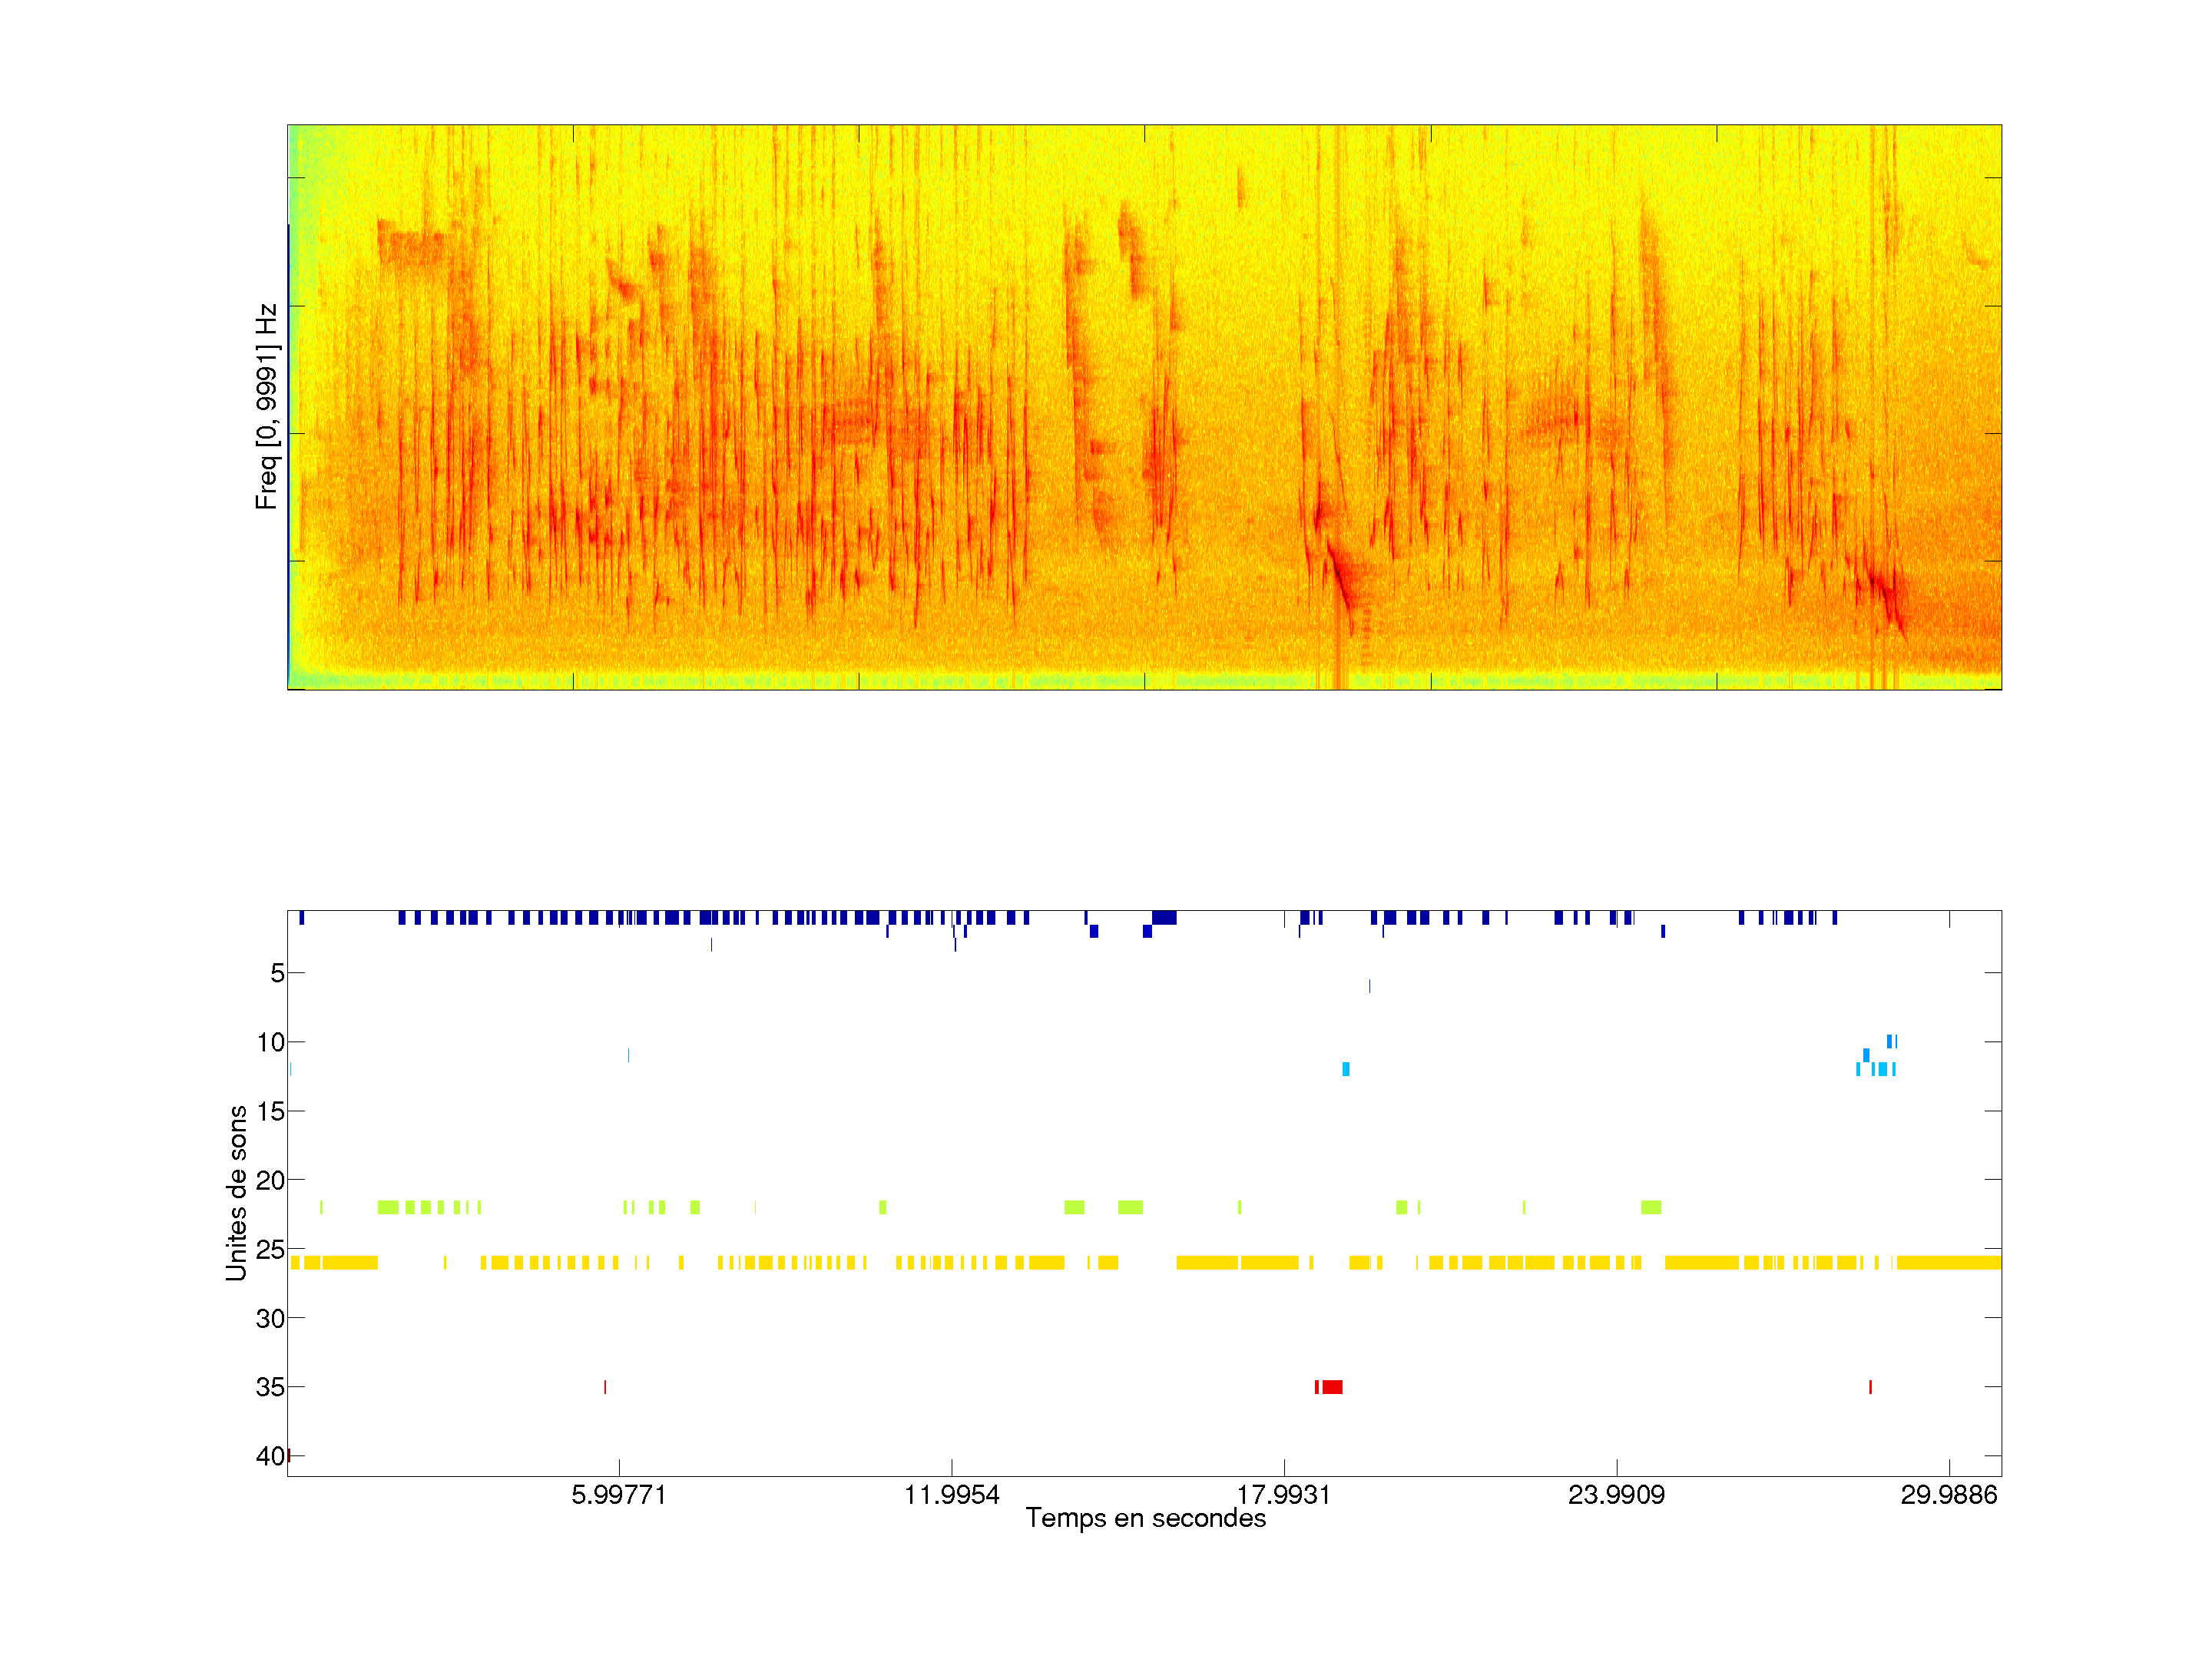This screenshot has height=1659, width=2212.
Task: Click the 'Temps en secondes' axis title
Action: 1145,1518
